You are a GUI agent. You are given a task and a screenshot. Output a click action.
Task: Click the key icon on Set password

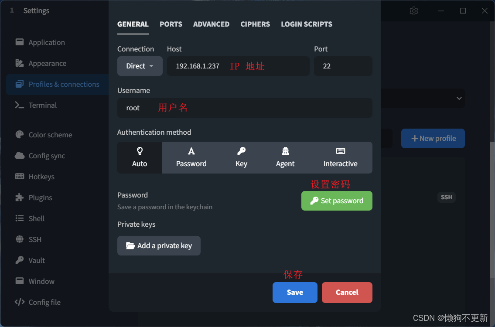point(314,201)
